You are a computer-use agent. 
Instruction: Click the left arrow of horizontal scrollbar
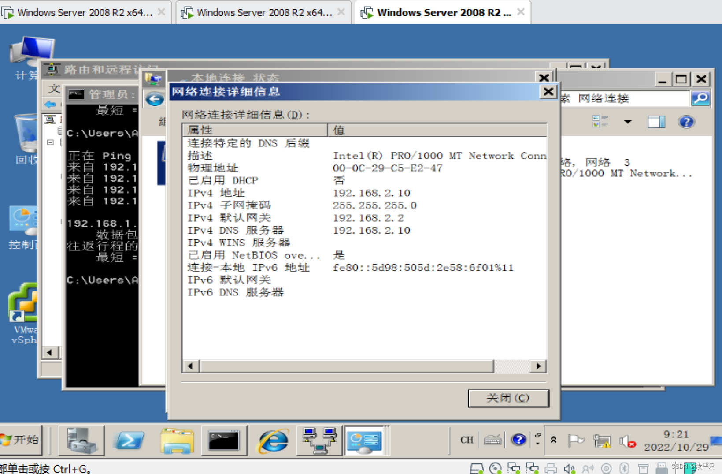coord(190,366)
